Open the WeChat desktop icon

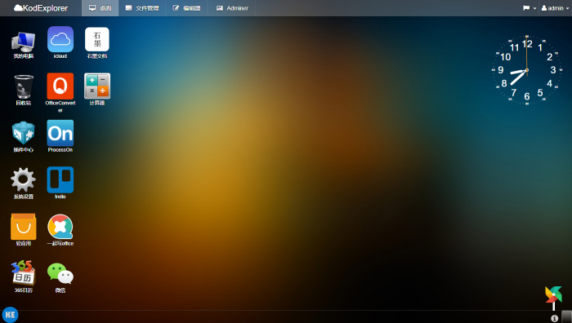point(60,273)
